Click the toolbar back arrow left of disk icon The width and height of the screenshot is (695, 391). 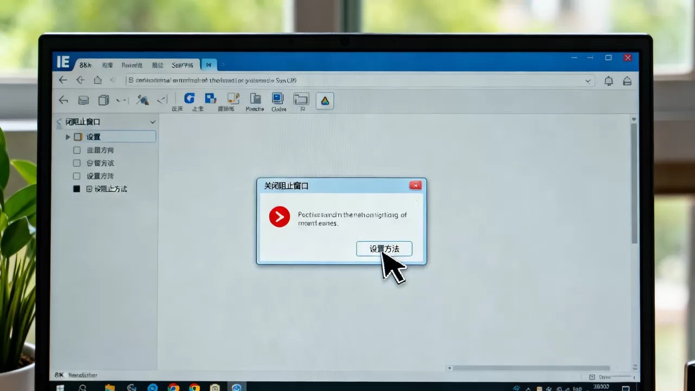click(x=64, y=100)
